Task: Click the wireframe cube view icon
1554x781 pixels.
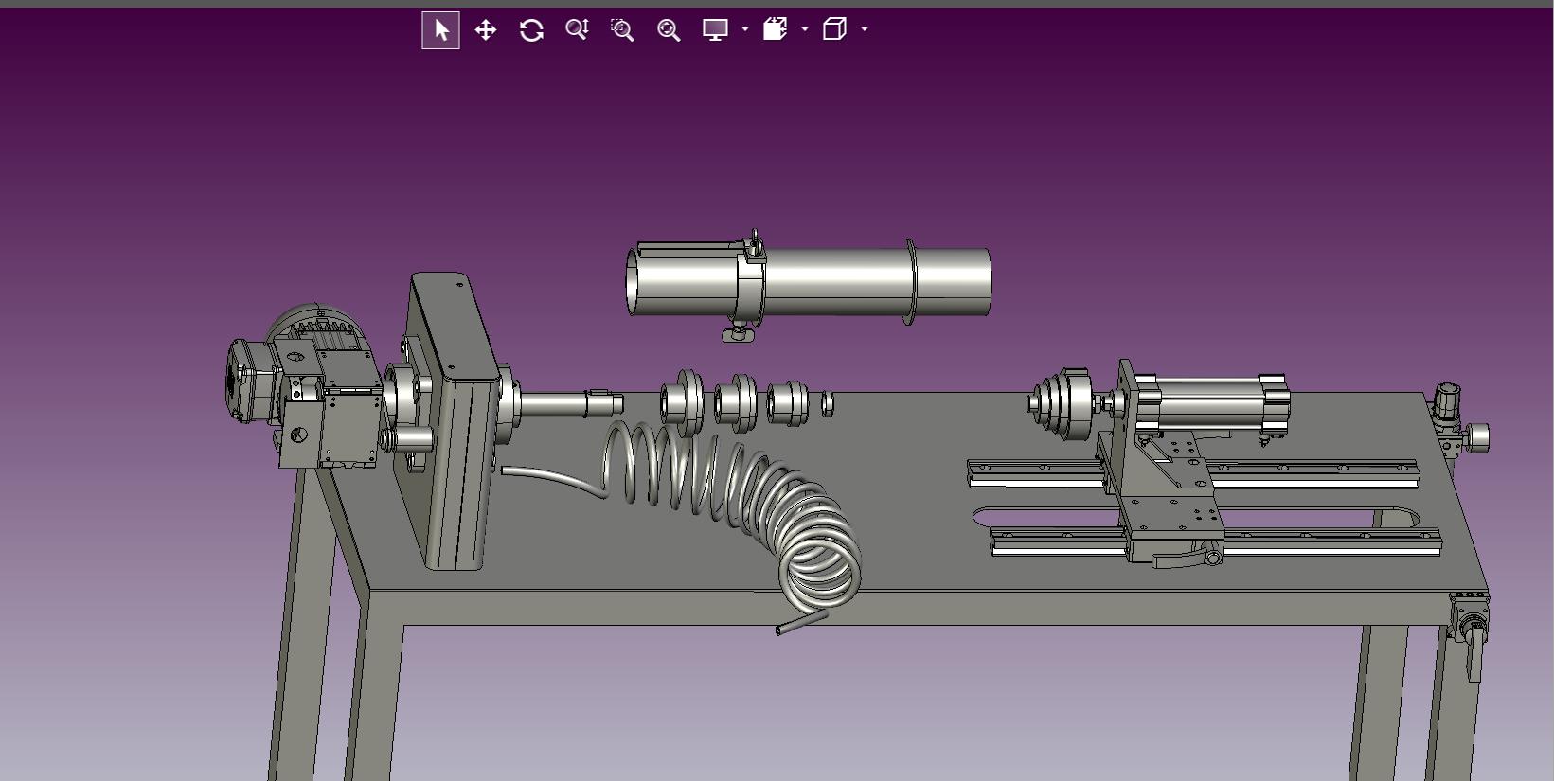Action: [x=834, y=30]
